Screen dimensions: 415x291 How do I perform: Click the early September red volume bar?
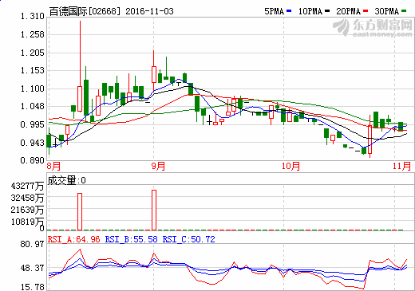point(154,210)
